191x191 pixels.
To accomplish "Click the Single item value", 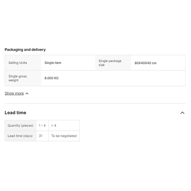I will (53, 63).
